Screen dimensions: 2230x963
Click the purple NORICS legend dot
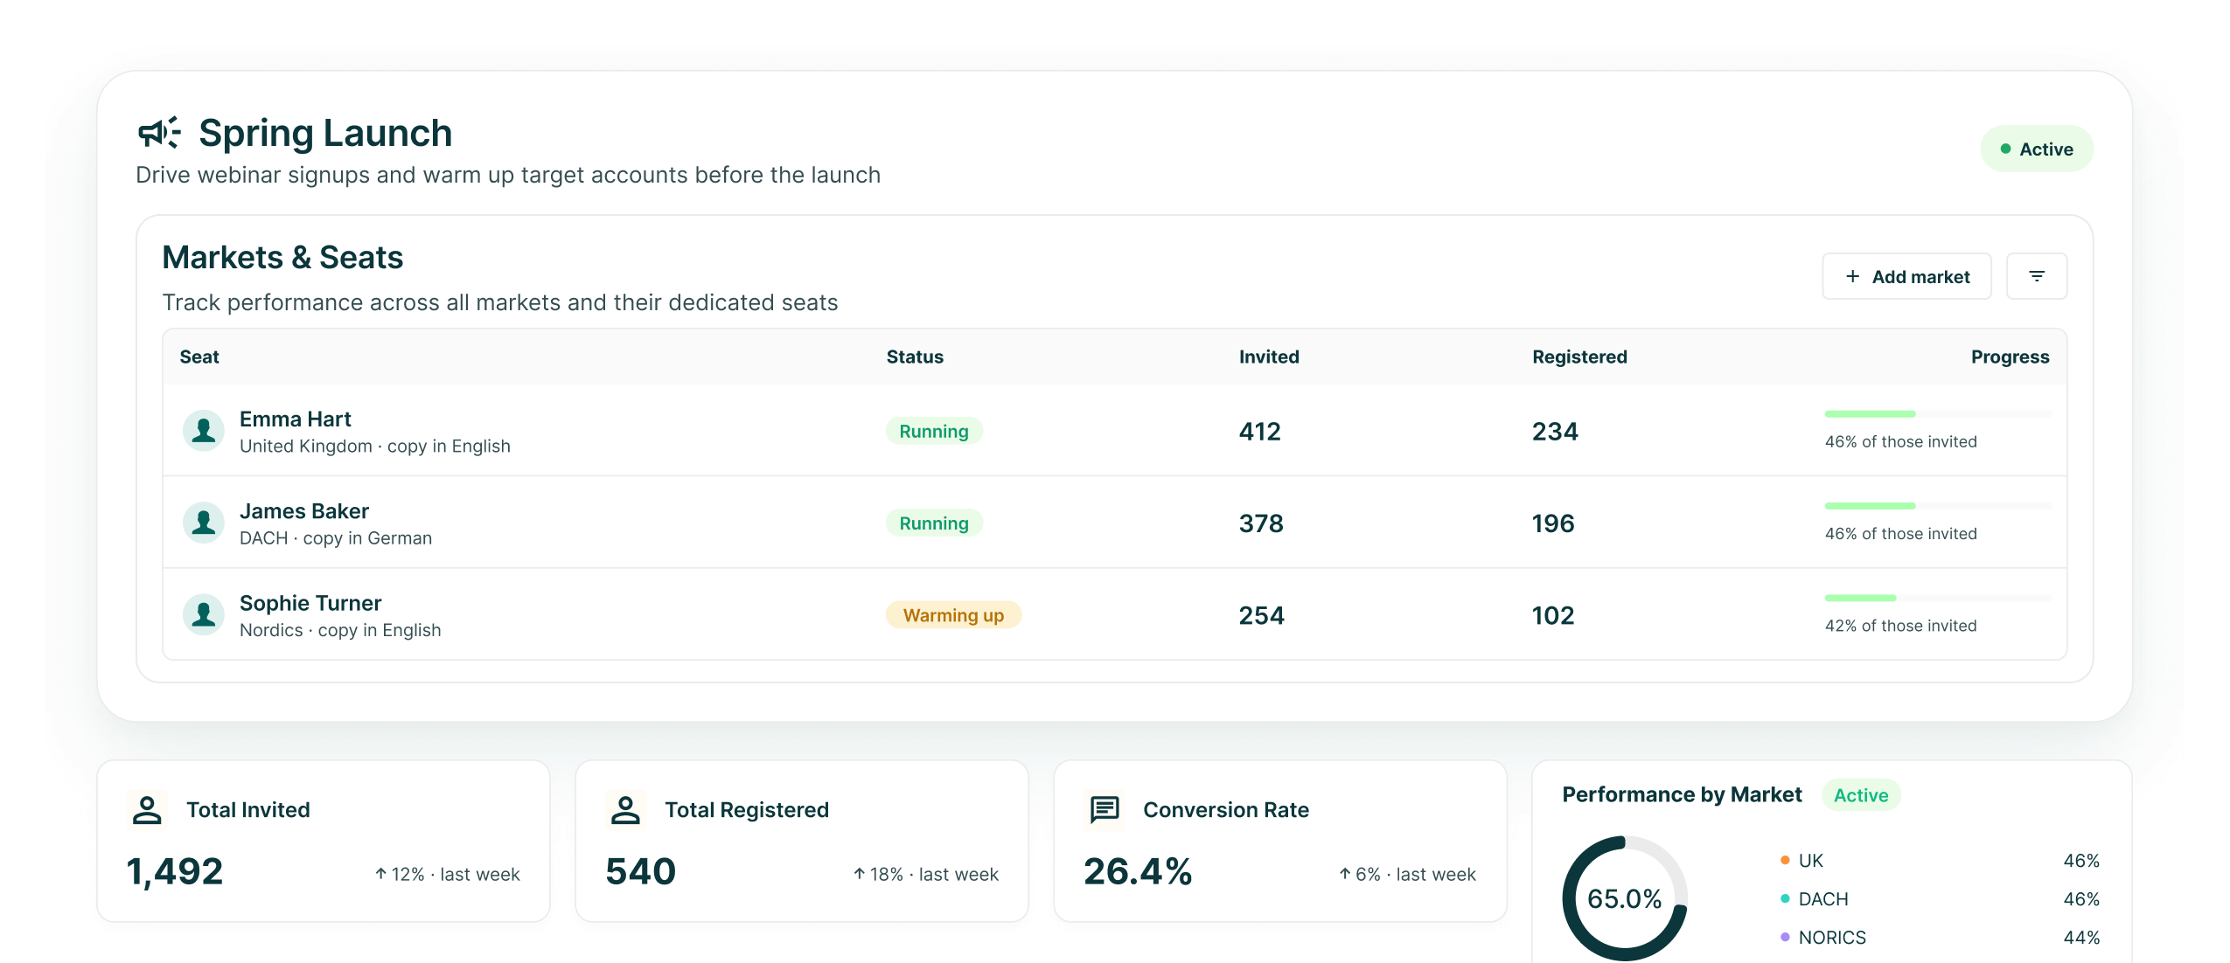(x=1785, y=938)
